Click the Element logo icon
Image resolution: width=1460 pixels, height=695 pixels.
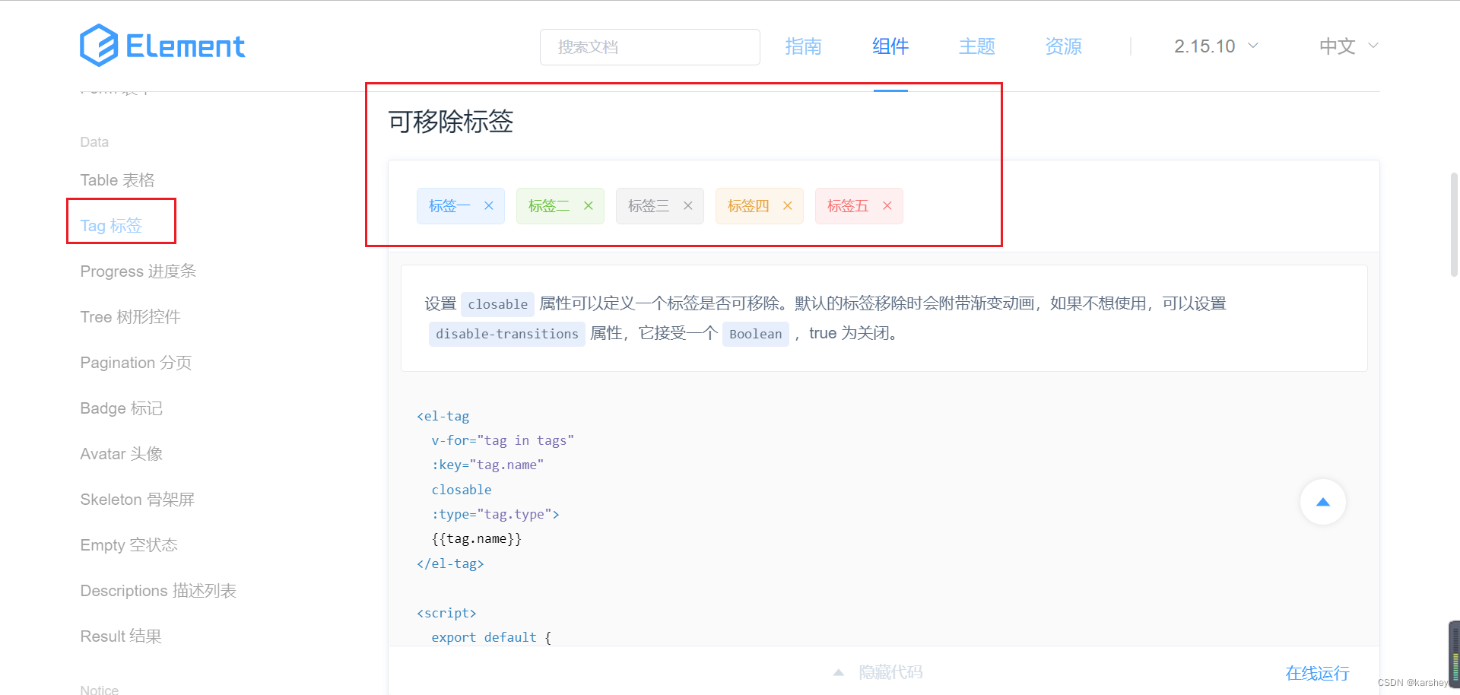97,46
